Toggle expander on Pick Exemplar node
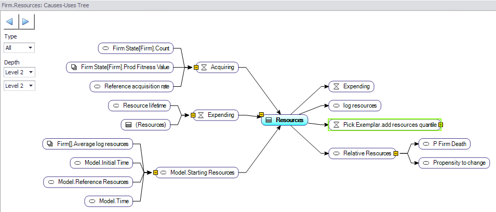 [440, 125]
